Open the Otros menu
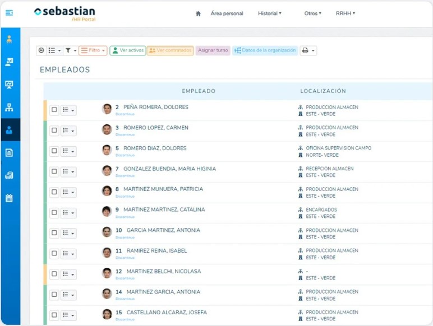This screenshot has width=433, height=326. point(312,13)
